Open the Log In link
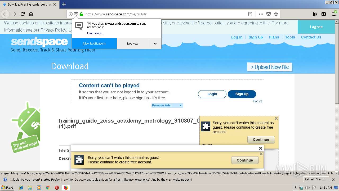This screenshot has width=339, height=191. pyautogui.click(x=237, y=37)
